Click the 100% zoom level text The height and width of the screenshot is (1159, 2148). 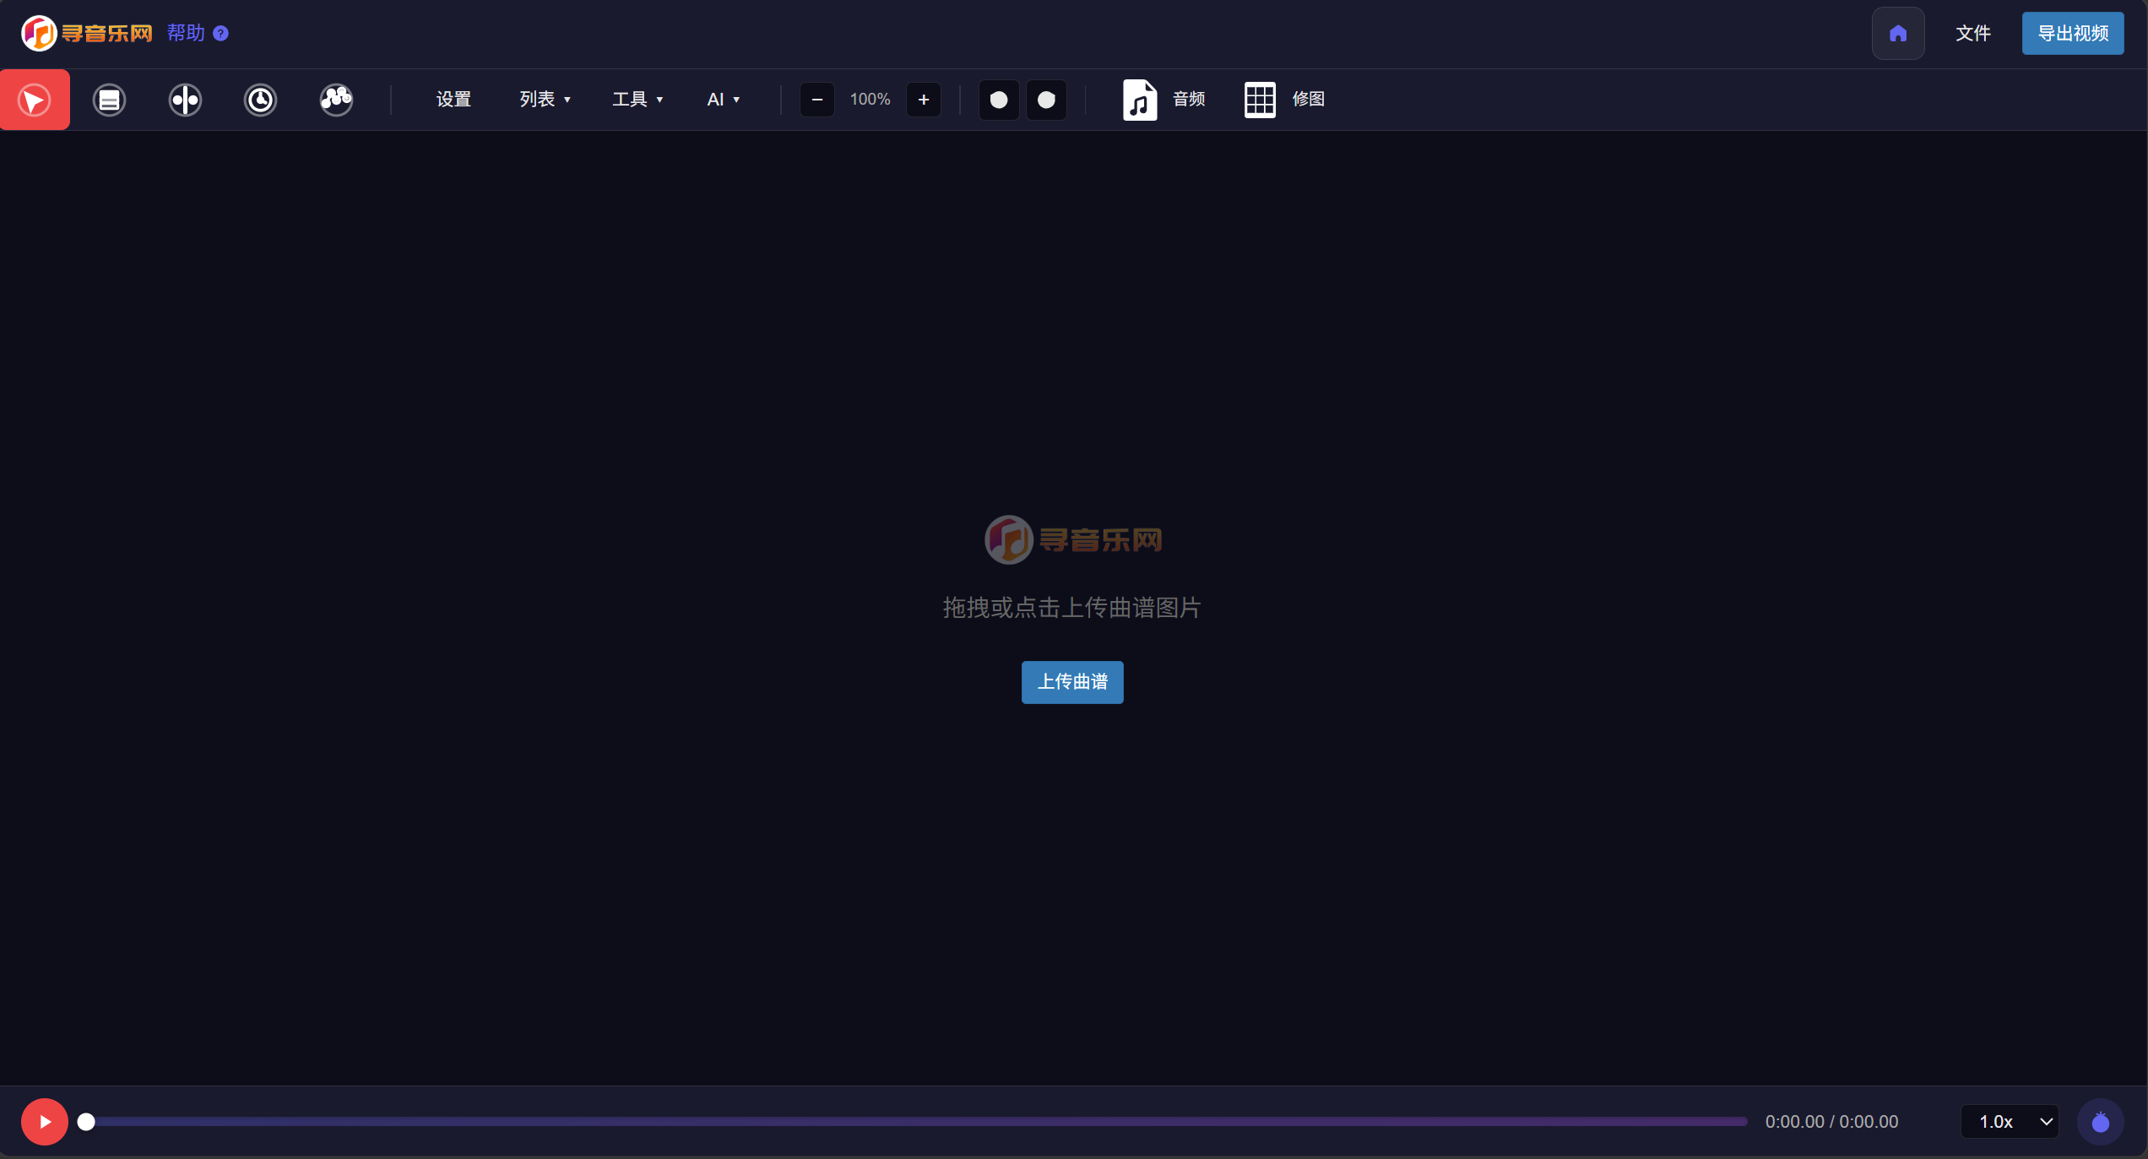(870, 100)
